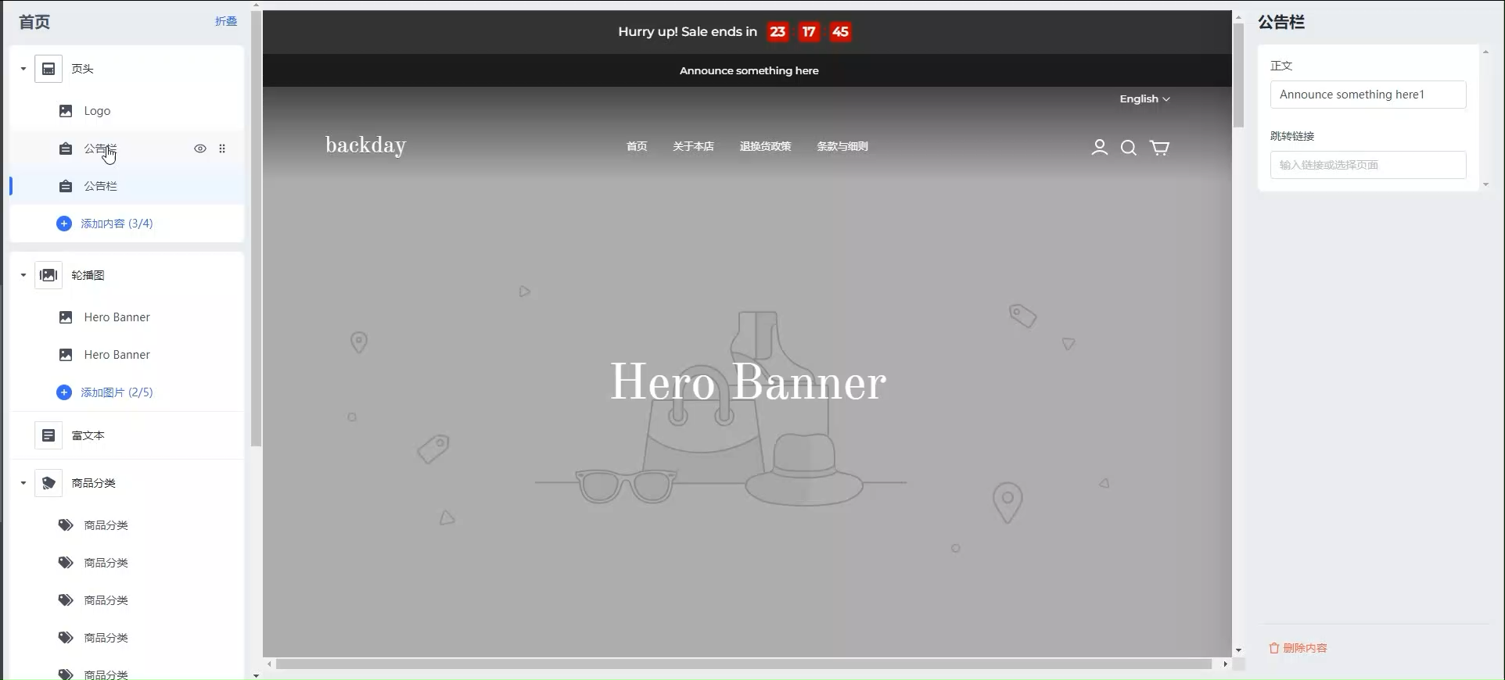
Task: Collapse the 轮播图 section arrow
Action: (x=23, y=275)
